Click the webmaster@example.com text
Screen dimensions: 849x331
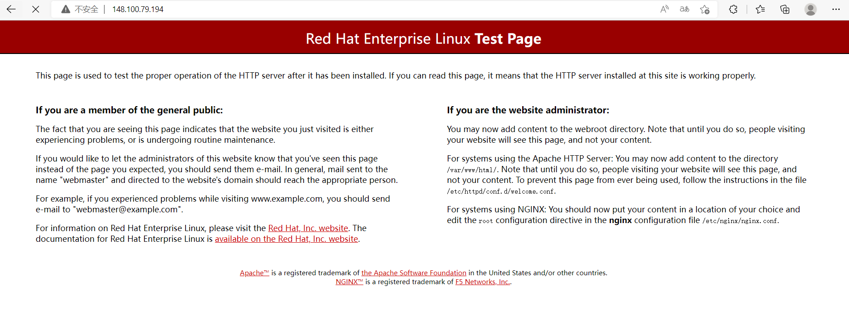[x=127, y=209]
